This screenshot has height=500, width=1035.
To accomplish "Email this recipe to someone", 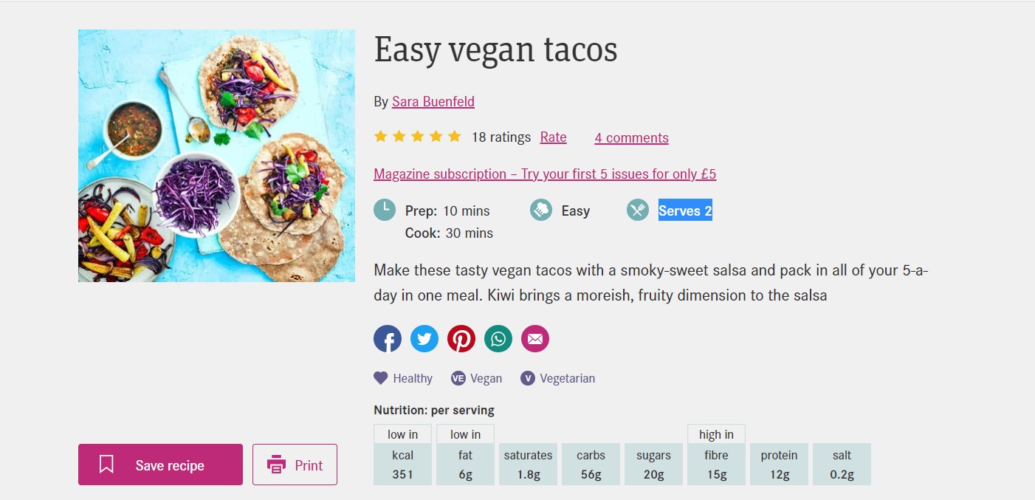I will [535, 338].
